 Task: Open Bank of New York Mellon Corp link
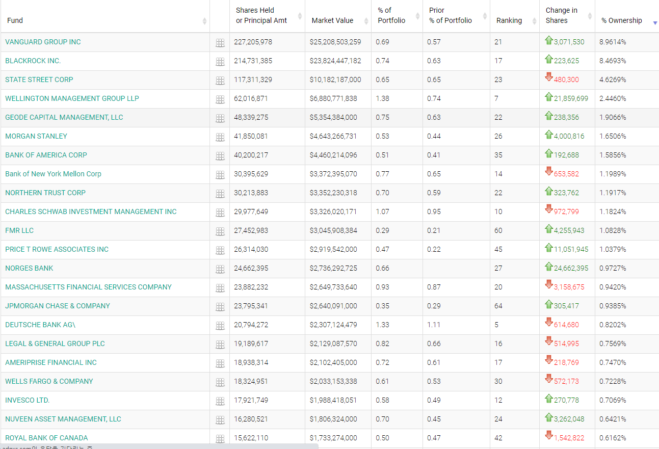click(53, 174)
